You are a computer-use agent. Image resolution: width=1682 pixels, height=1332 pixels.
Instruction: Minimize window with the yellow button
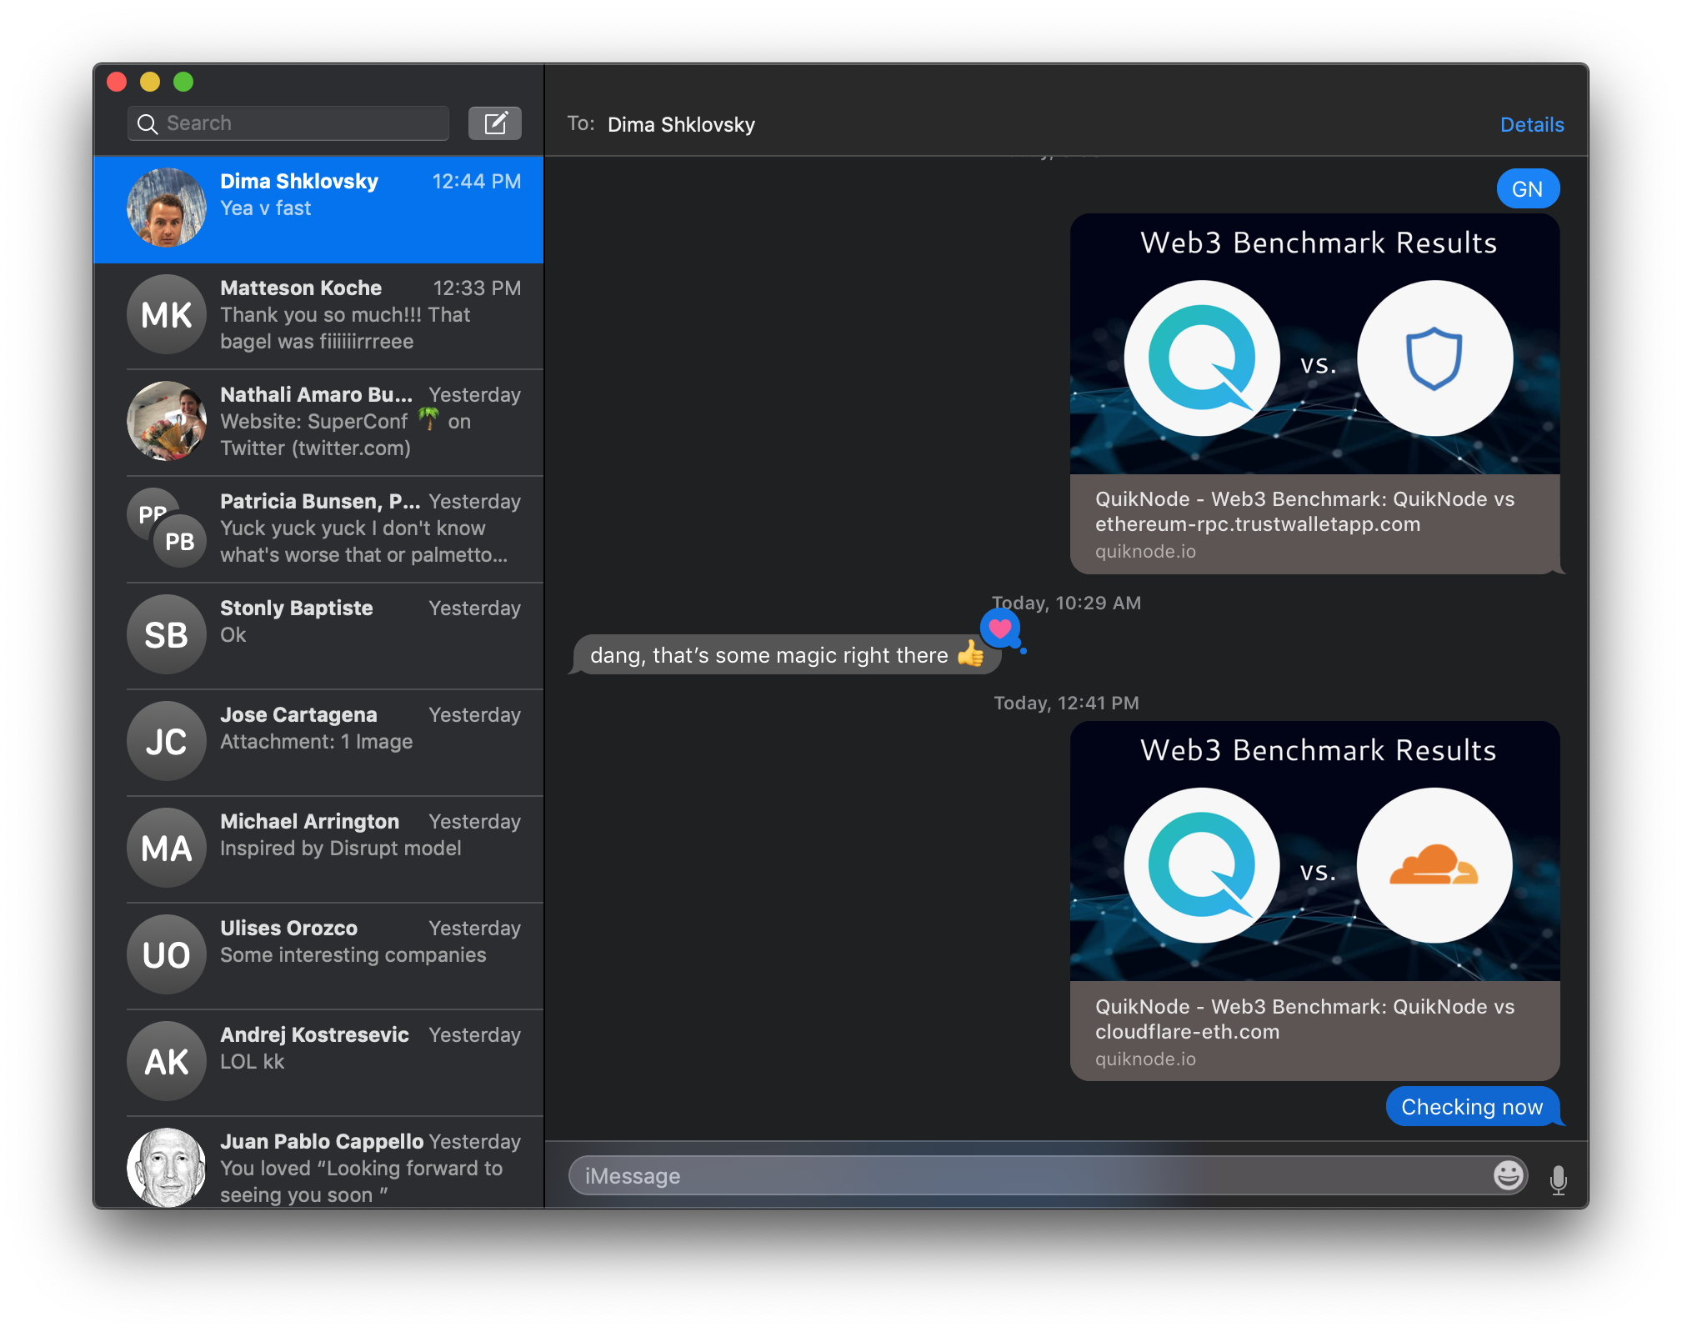tap(150, 82)
